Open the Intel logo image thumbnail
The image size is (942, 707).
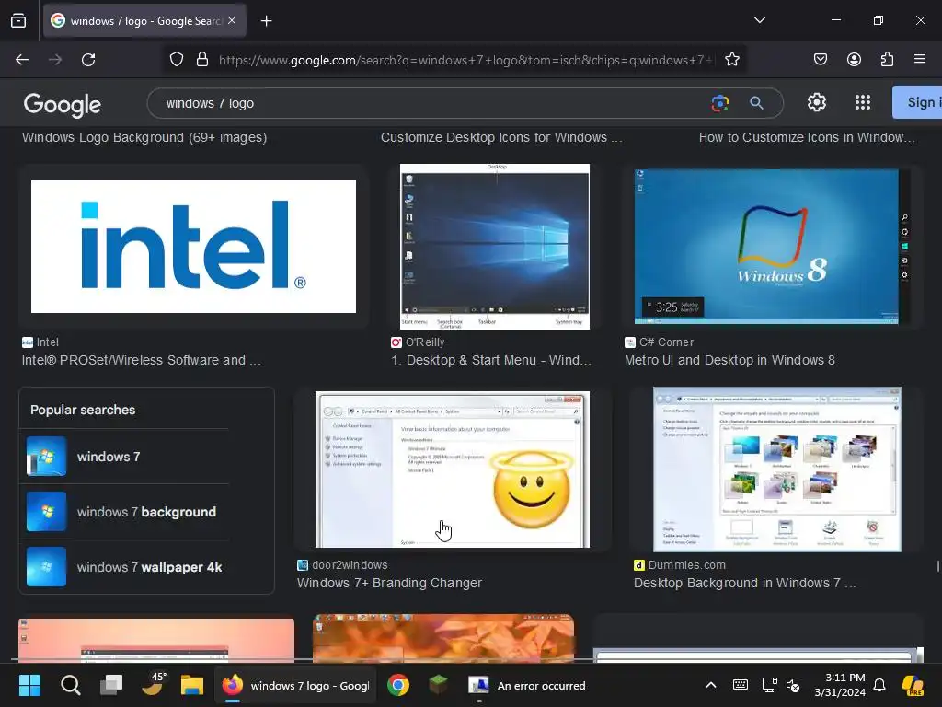[x=193, y=247]
